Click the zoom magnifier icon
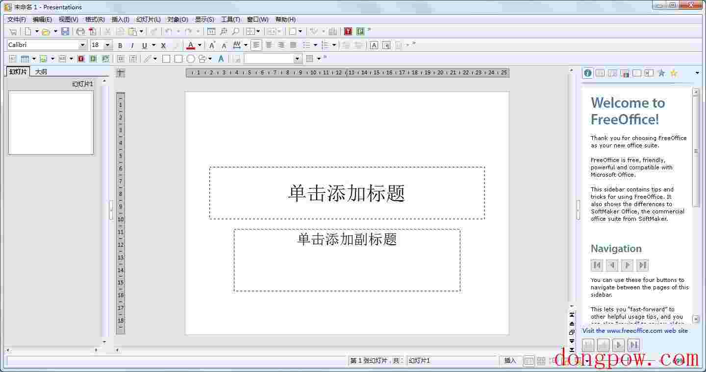This screenshot has height=372, width=706. point(236,31)
